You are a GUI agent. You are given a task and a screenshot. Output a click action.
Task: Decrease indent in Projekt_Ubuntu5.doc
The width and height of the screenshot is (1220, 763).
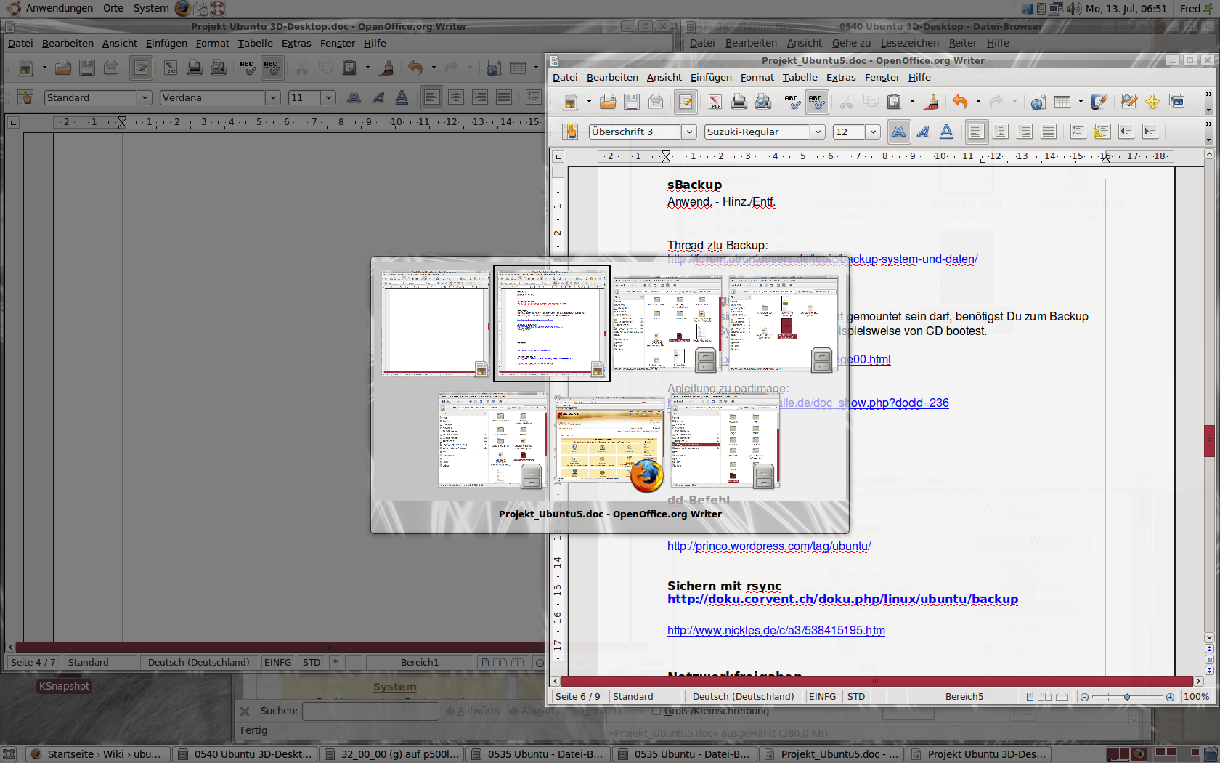point(1126,132)
